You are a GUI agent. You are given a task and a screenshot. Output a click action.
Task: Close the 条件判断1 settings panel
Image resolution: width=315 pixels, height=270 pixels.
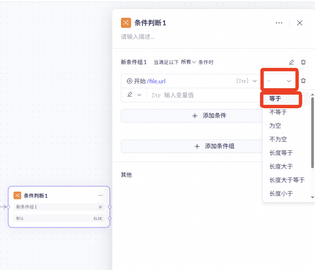click(x=300, y=23)
